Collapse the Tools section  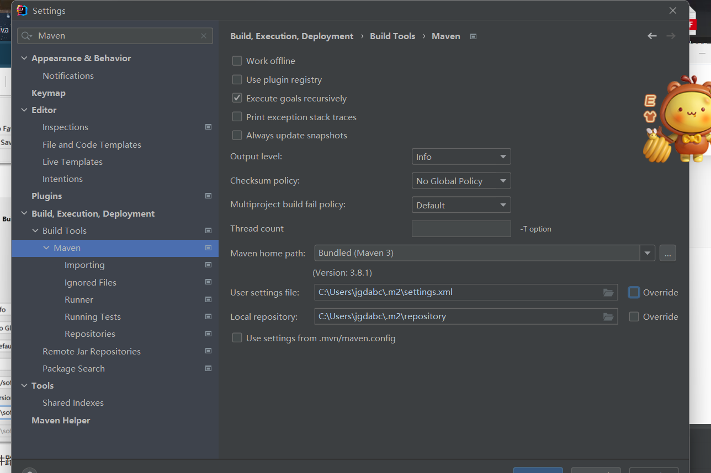tap(24, 385)
